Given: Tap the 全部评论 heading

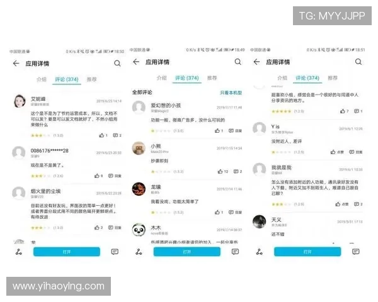Looking at the screenshot, I should tap(142, 92).
